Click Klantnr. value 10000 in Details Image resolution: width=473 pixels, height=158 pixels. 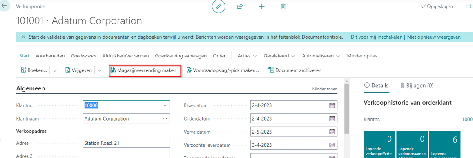click(x=467, y=119)
